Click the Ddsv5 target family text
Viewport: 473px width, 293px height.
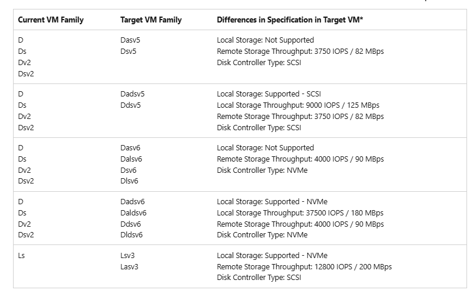(130, 105)
